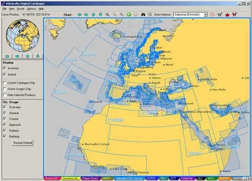
Task: Click the third magnifier zoom icon
Action: pyautogui.click(x=122, y=15)
